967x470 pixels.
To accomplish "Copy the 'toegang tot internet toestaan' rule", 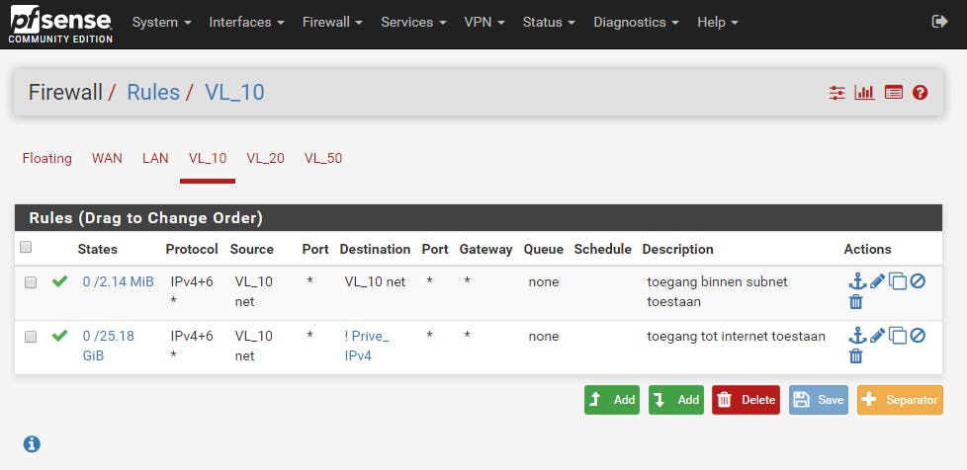I will [898, 336].
